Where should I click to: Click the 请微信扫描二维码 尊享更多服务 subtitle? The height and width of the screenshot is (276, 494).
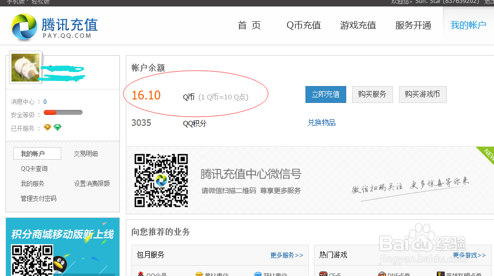pyautogui.click(x=251, y=190)
